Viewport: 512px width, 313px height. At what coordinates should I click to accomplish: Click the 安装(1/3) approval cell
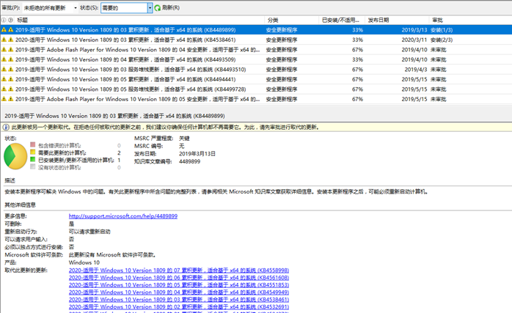[442, 30]
